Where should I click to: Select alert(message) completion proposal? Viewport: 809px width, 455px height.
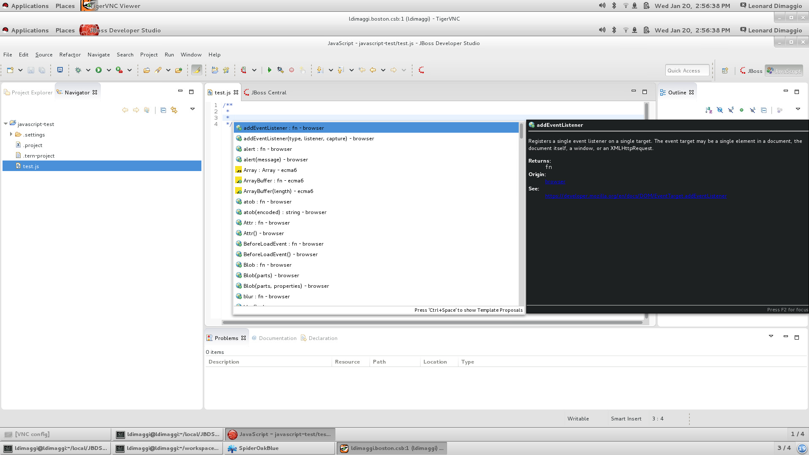coord(275,160)
